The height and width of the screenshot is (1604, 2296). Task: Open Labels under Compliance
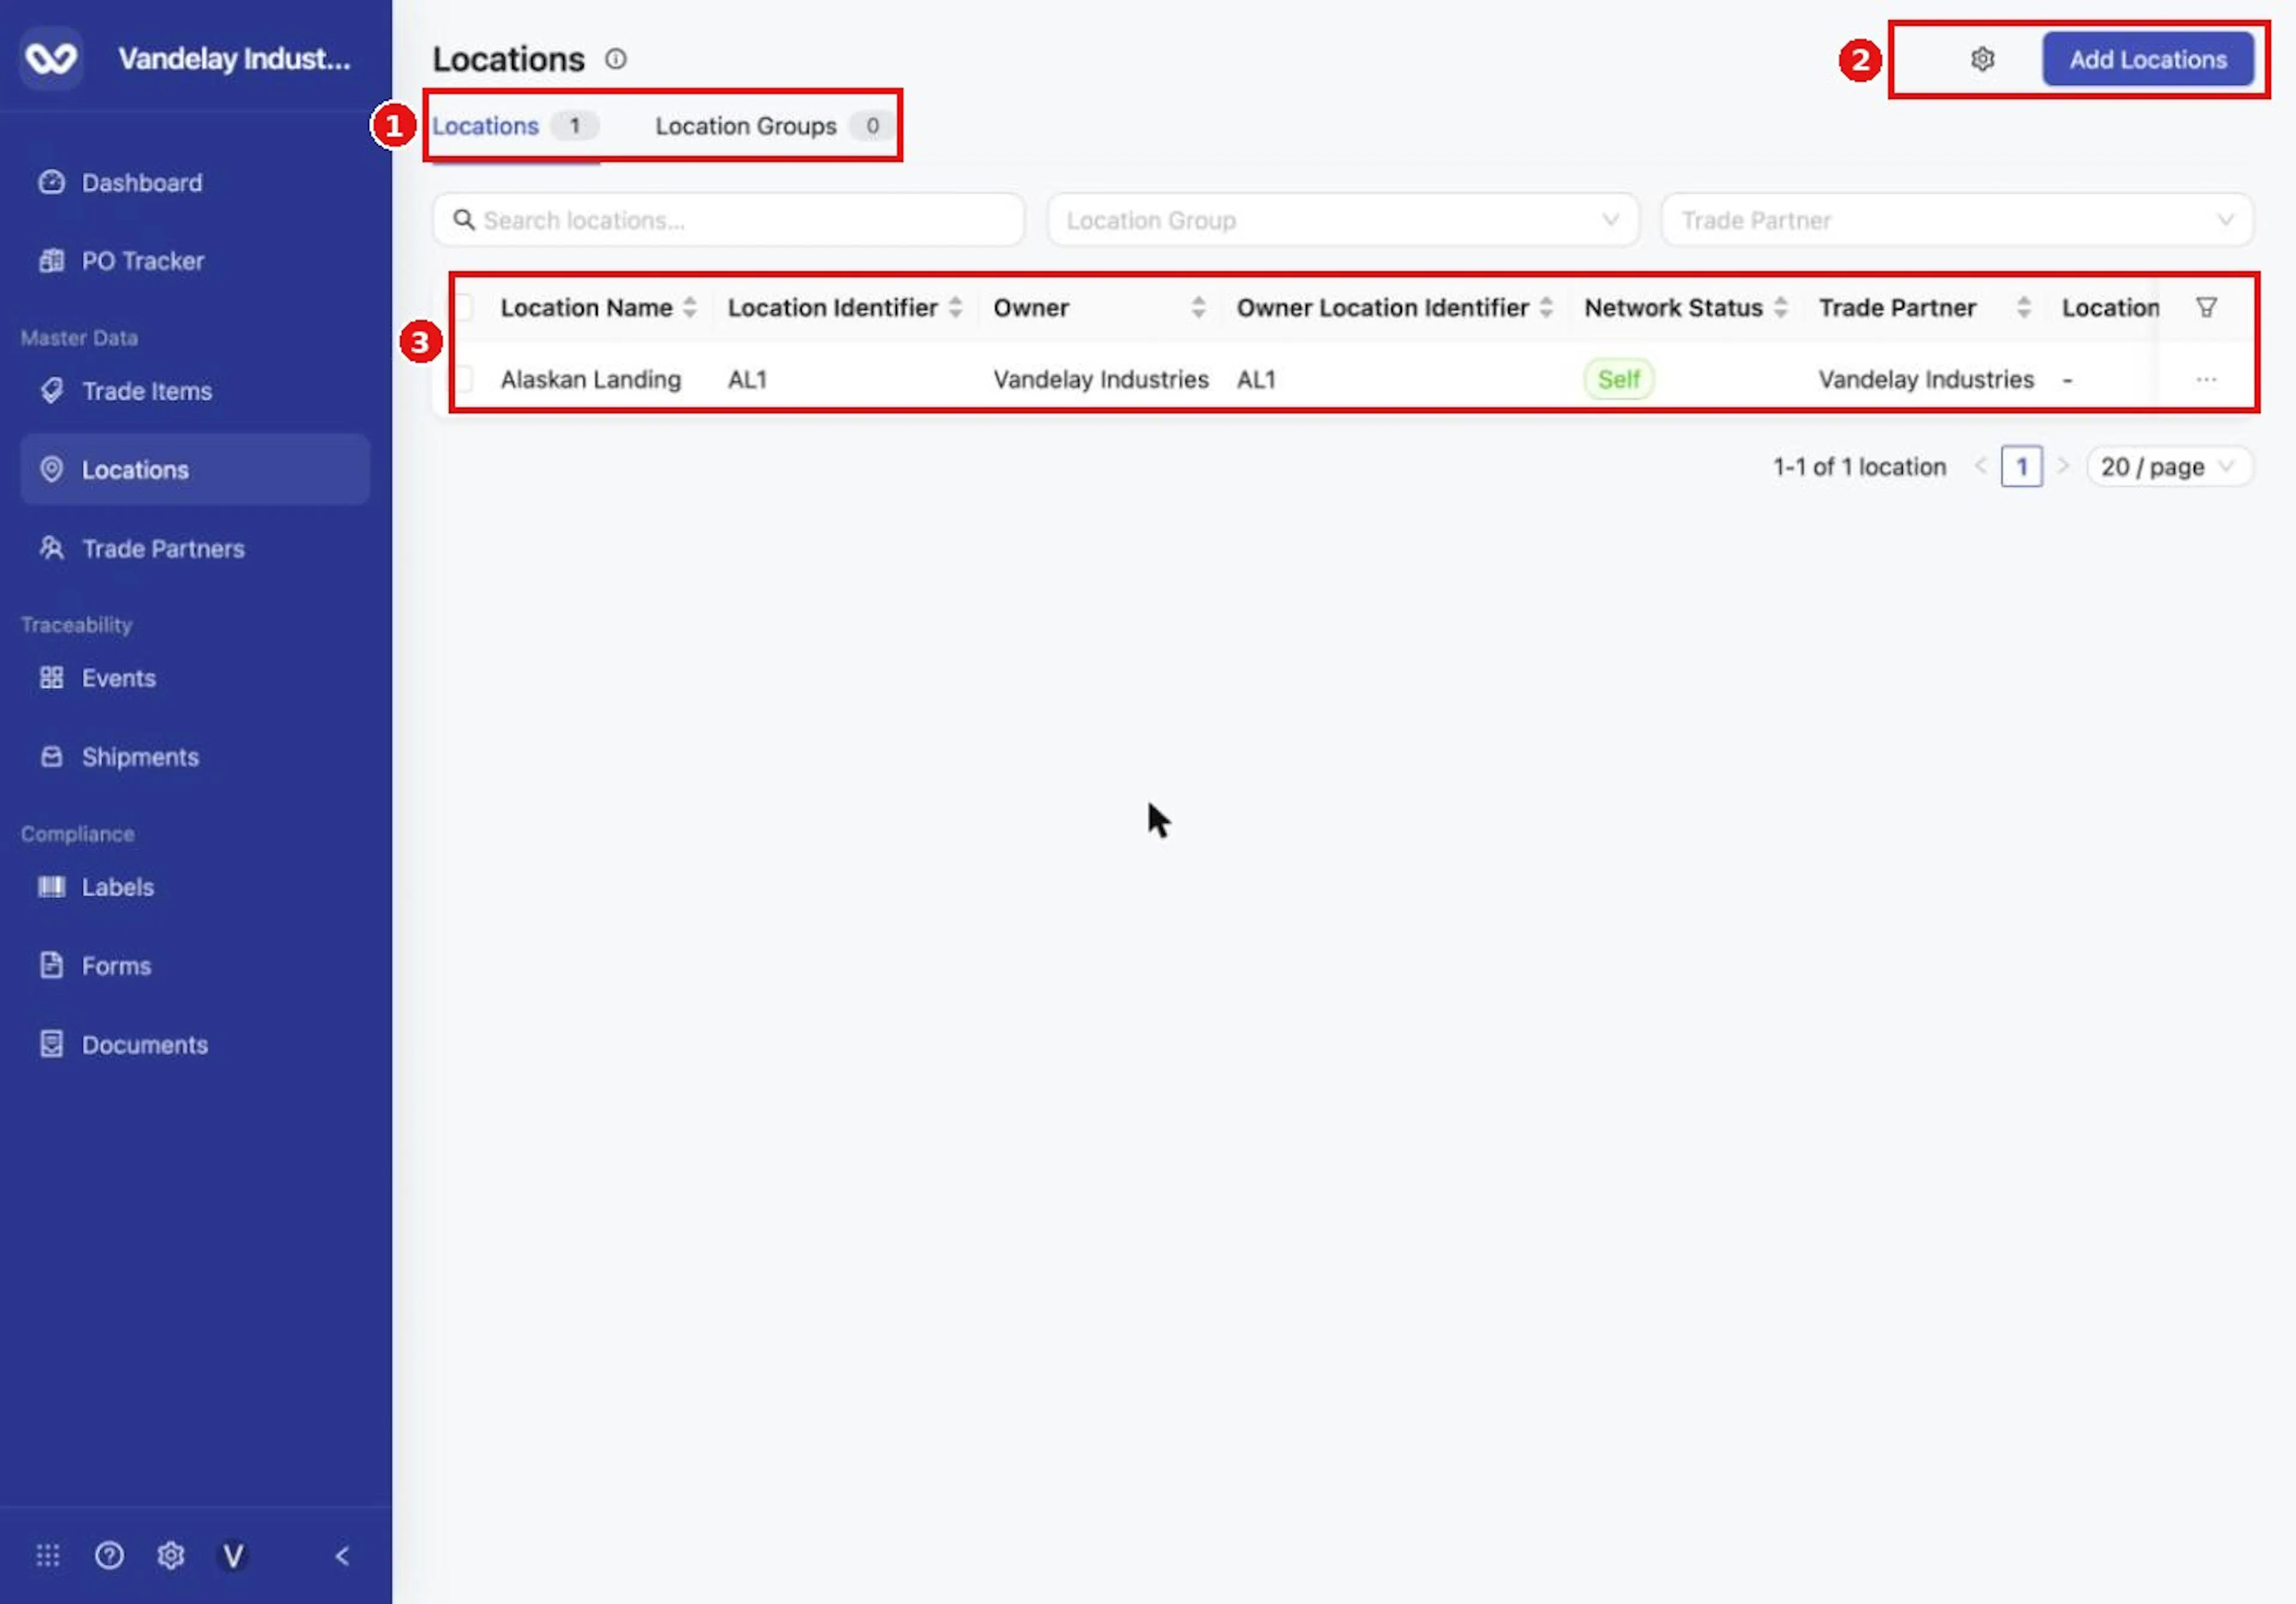195,887
